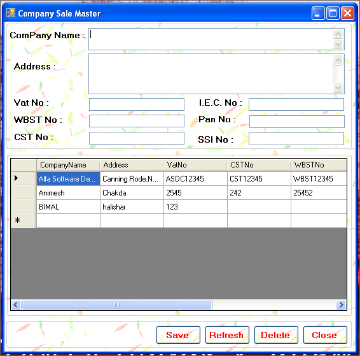Click up arrow in ComPany Name box
The height and width of the screenshot is (356, 360).
pyautogui.click(x=338, y=34)
